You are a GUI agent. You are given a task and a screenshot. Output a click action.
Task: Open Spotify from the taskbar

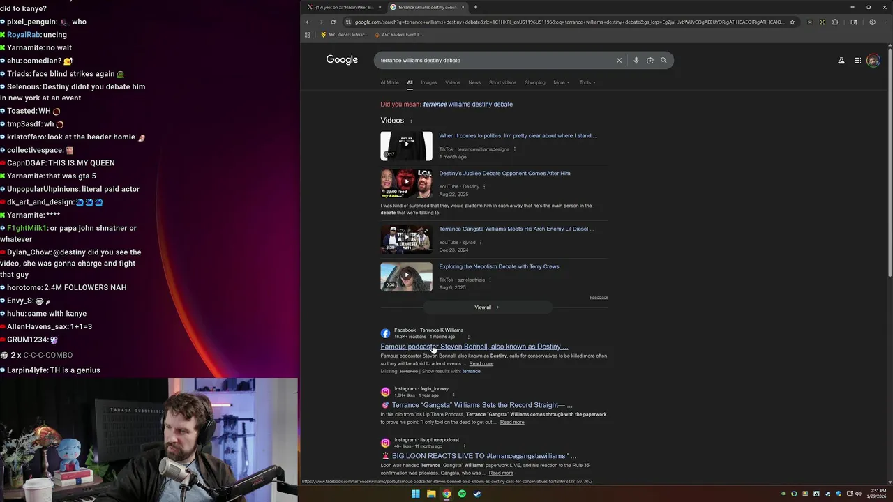click(x=462, y=494)
